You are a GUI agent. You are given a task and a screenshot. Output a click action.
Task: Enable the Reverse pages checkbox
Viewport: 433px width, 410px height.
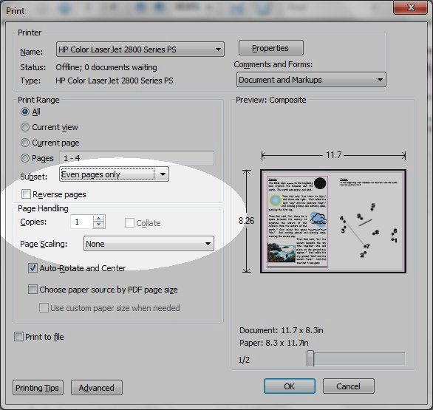(x=26, y=194)
